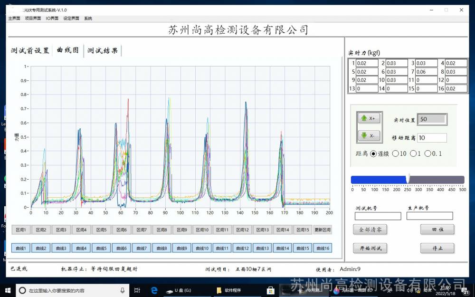Open Microsoft Store from the taskbar

click(x=271, y=290)
